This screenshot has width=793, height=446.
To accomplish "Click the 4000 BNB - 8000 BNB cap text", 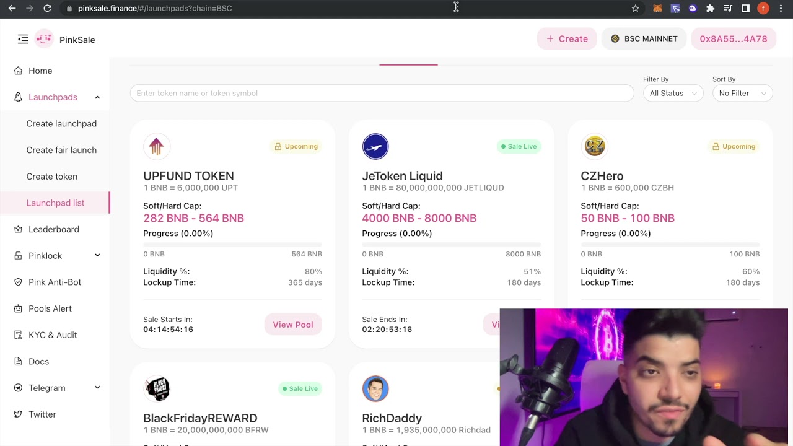I will (x=419, y=218).
